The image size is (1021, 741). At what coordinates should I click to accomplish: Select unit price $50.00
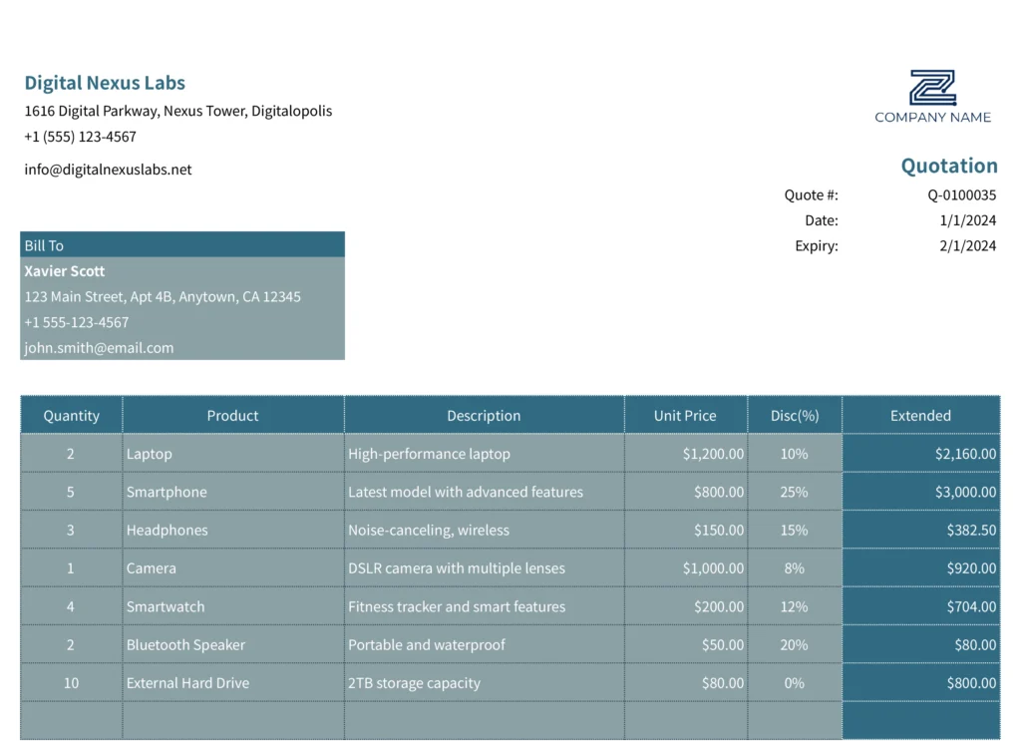686,644
